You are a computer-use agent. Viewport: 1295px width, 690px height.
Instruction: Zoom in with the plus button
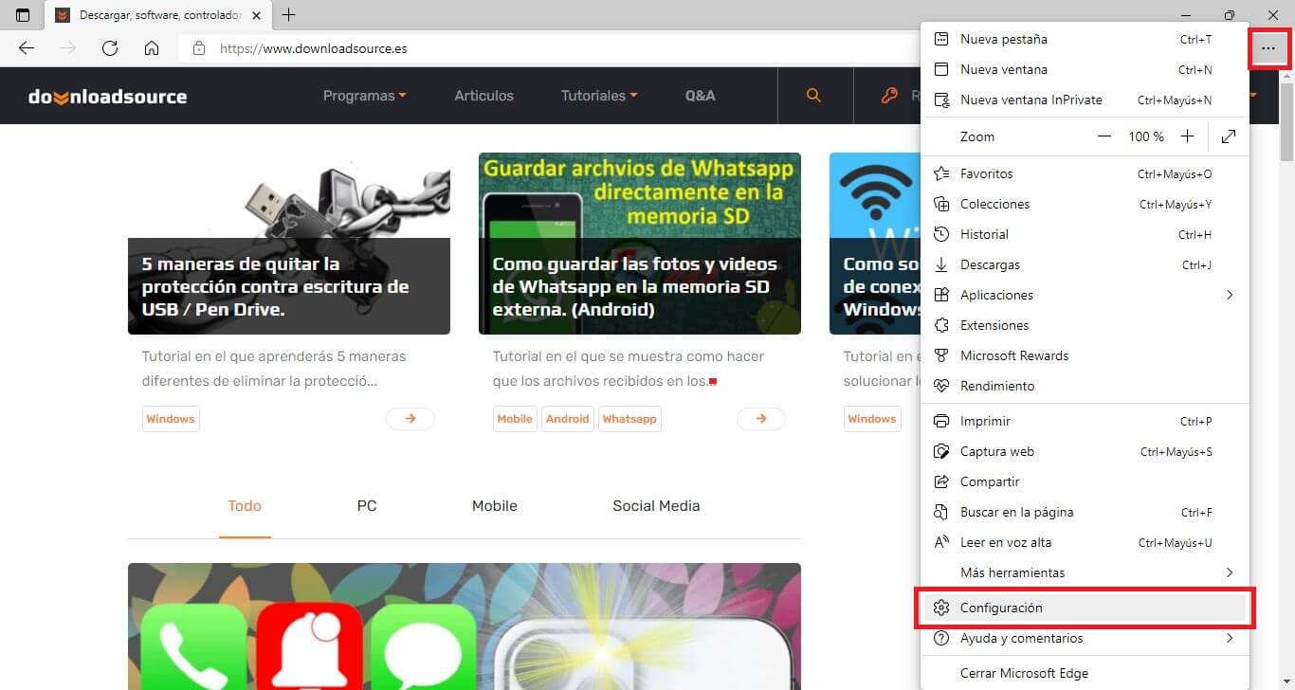tap(1187, 136)
